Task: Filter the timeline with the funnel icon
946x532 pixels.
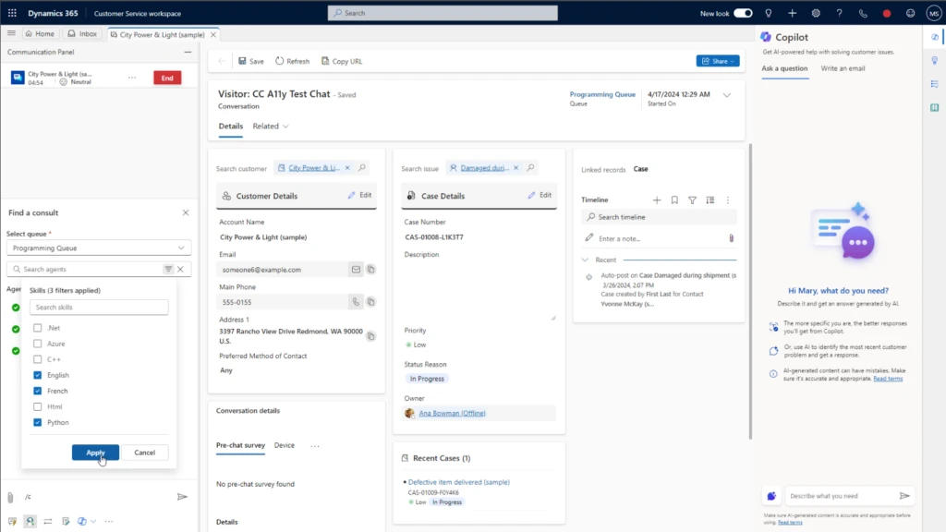Action: coord(693,200)
